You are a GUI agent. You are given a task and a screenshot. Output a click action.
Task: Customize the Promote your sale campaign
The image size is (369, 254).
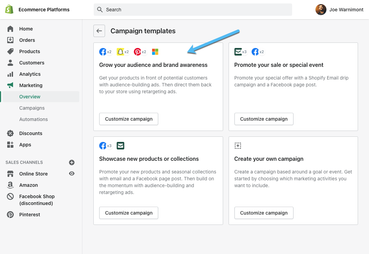point(264,119)
